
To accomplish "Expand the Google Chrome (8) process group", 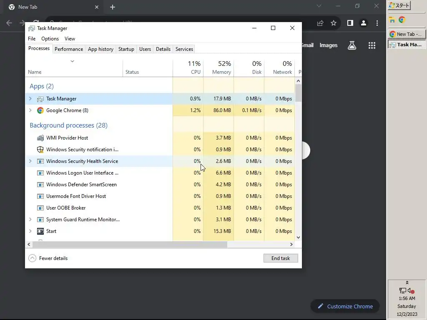I will click(30, 110).
